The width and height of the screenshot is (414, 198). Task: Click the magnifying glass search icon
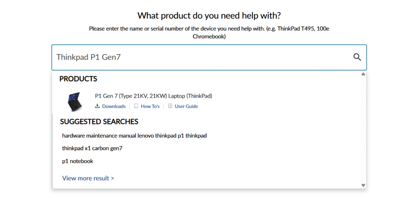point(357,57)
